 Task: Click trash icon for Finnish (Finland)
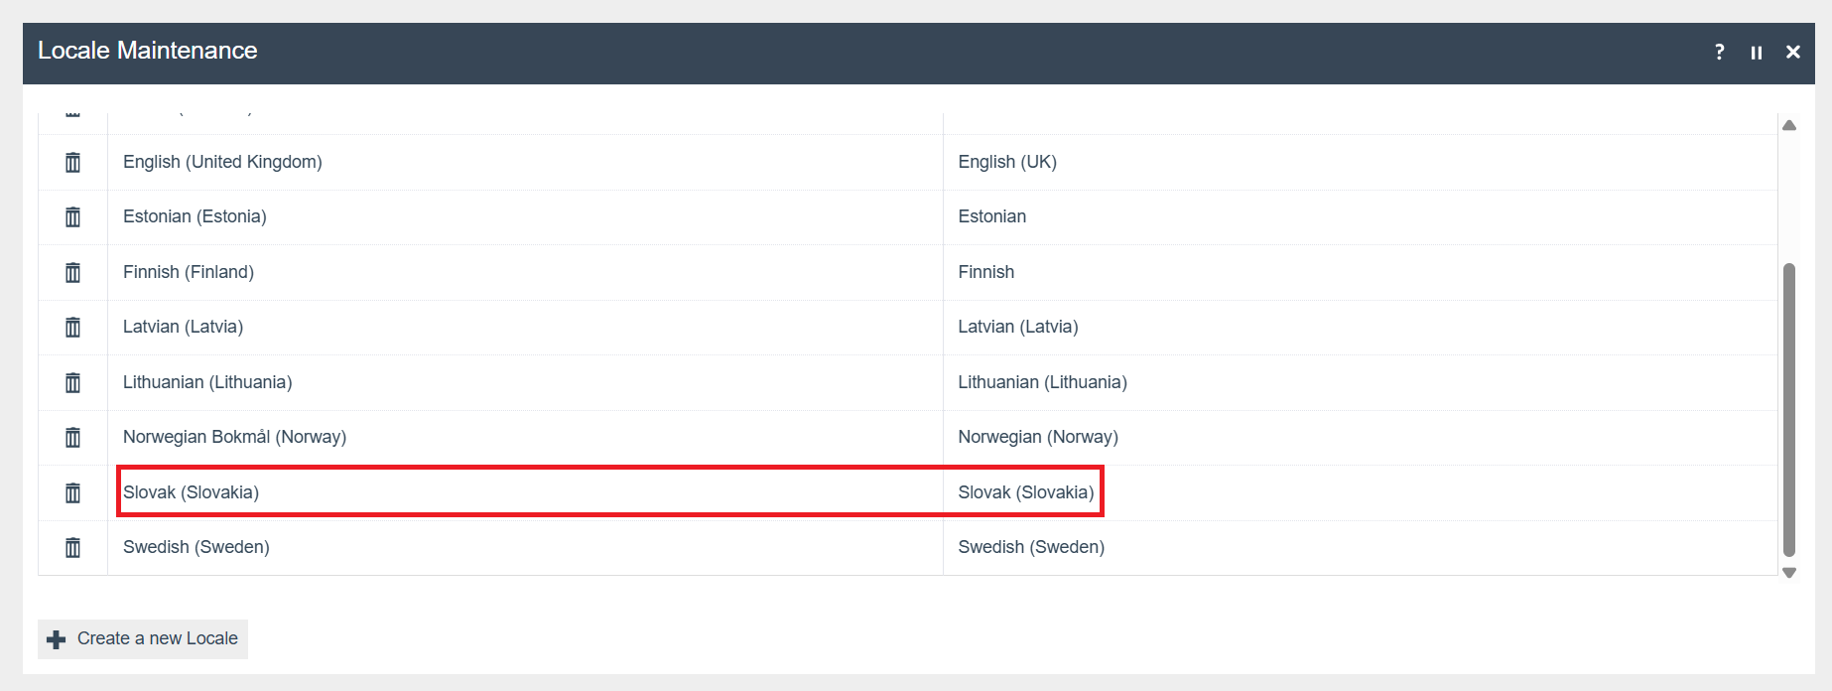pos(72,272)
